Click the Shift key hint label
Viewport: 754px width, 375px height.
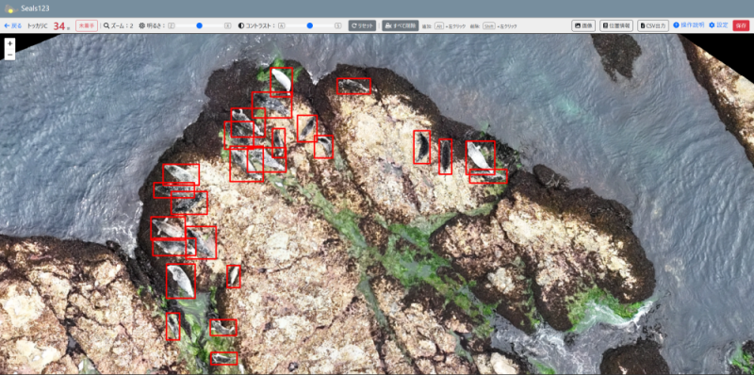click(x=489, y=26)
